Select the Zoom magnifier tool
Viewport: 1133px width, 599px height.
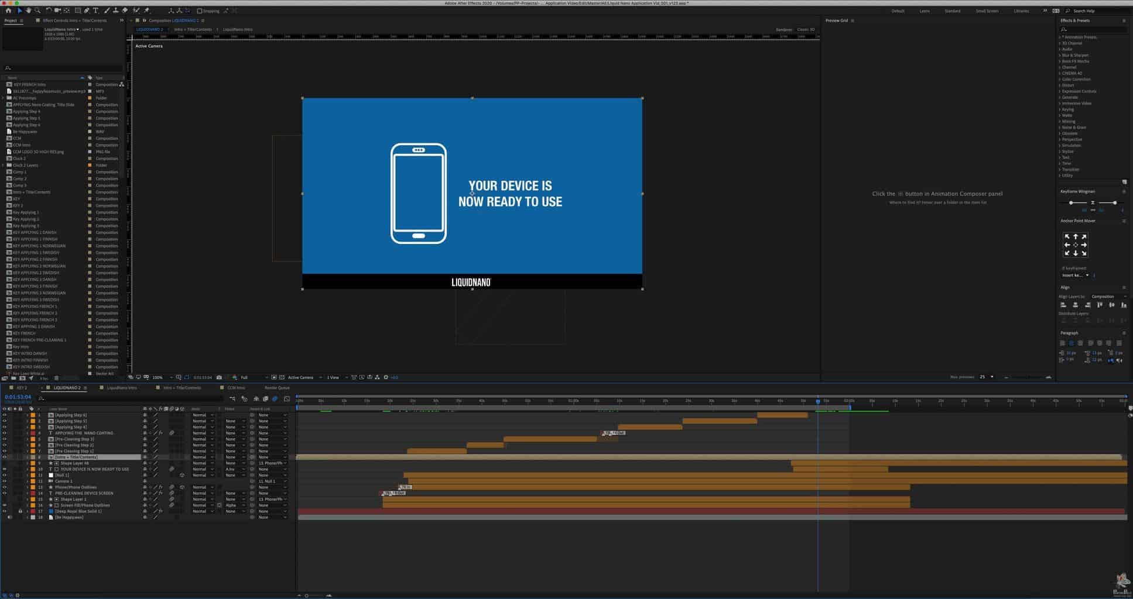click(x=37, y=11)
